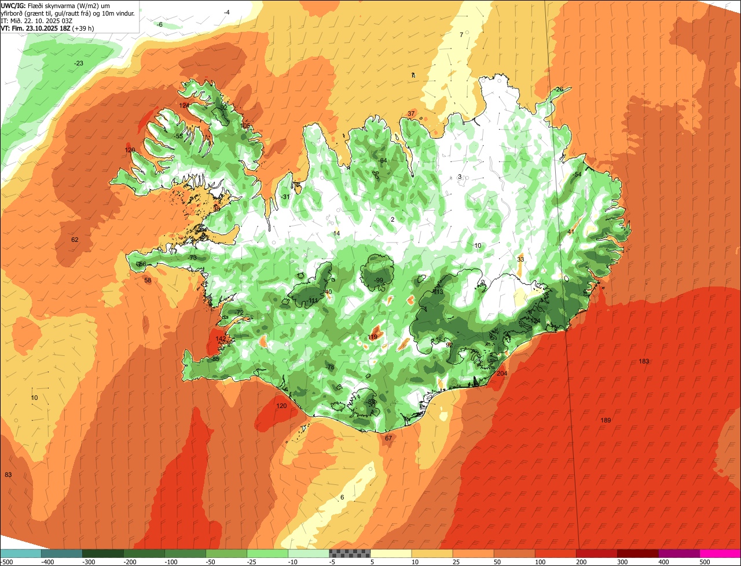Click the '-23' value in the northwest sea

(x=78, y=63)
